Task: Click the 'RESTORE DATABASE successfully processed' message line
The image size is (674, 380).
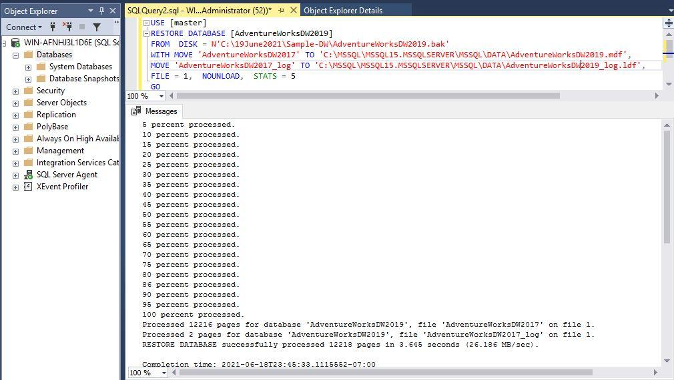Action: [x=340, y=345]
